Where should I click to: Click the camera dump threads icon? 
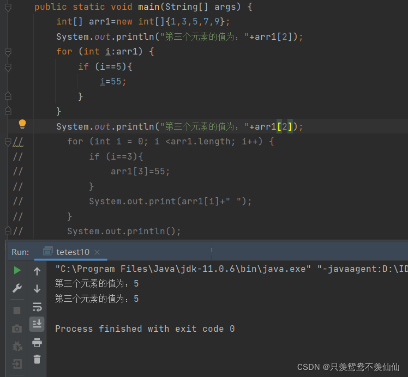17,329
